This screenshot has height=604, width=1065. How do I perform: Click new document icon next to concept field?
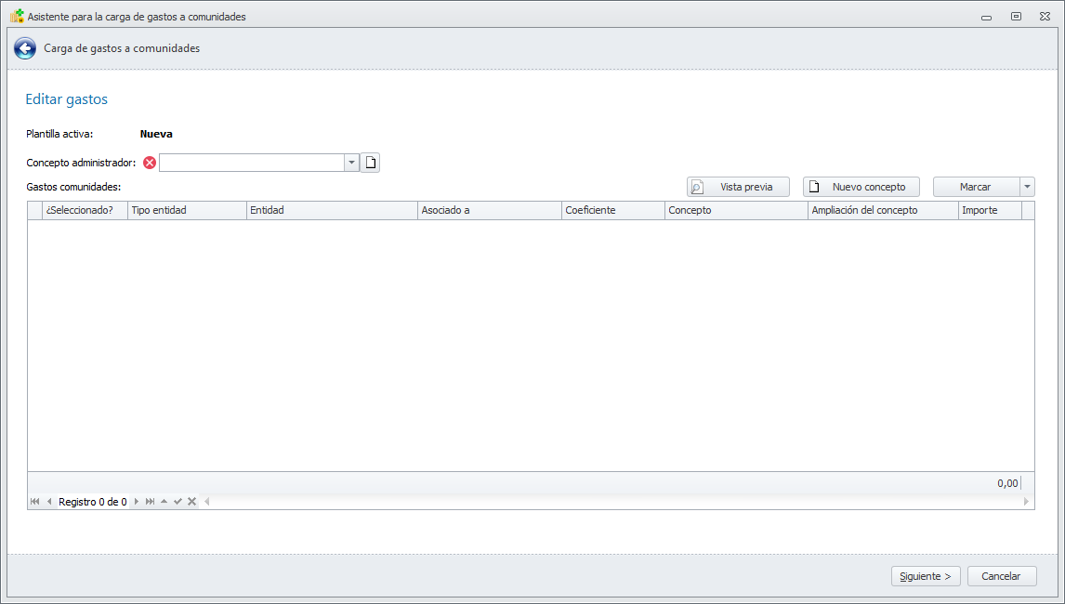point(370,163)
